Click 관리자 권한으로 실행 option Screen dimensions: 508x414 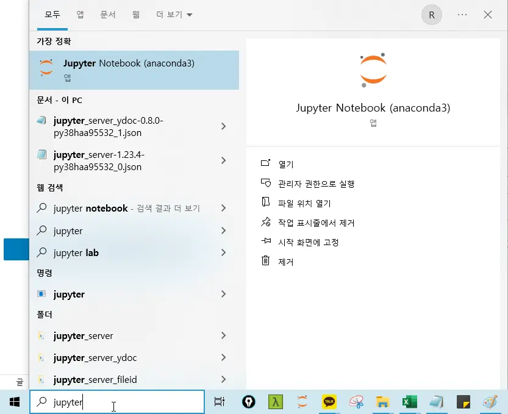(x=316, y=184)
